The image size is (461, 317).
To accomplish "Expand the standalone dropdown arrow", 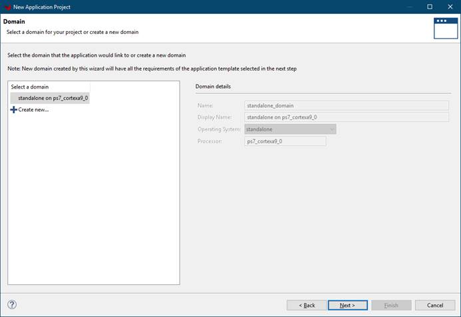I will tap(331, 129).
